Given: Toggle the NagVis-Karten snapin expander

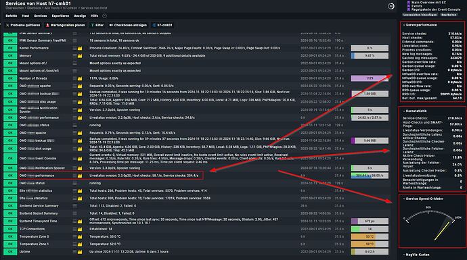Looking at the screenshot, I should point(404,255).
